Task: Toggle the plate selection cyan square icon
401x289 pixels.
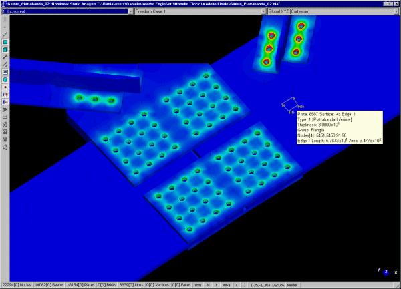Action: coord(5,42)
